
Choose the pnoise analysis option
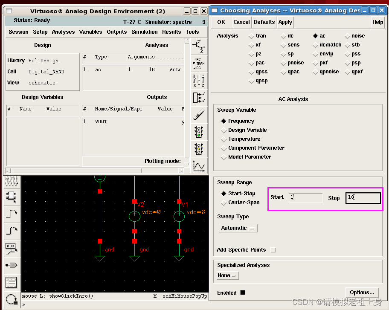click(293, 63)
